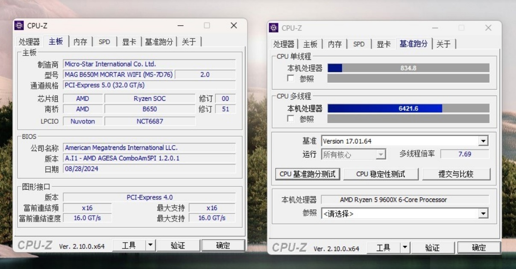This screenshot has height=269, width=516.
Task: Click BIOS version A.I1 AGESA field
Action: point(149,158)
